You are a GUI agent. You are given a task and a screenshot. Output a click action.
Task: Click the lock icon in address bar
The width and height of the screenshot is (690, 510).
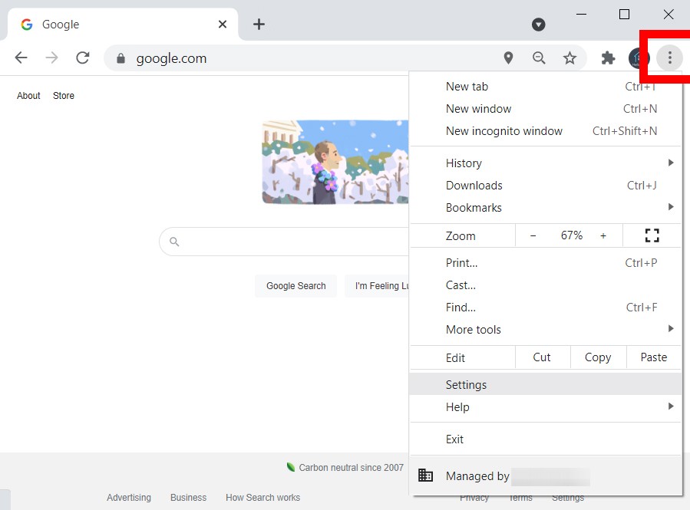click(121, 58)
